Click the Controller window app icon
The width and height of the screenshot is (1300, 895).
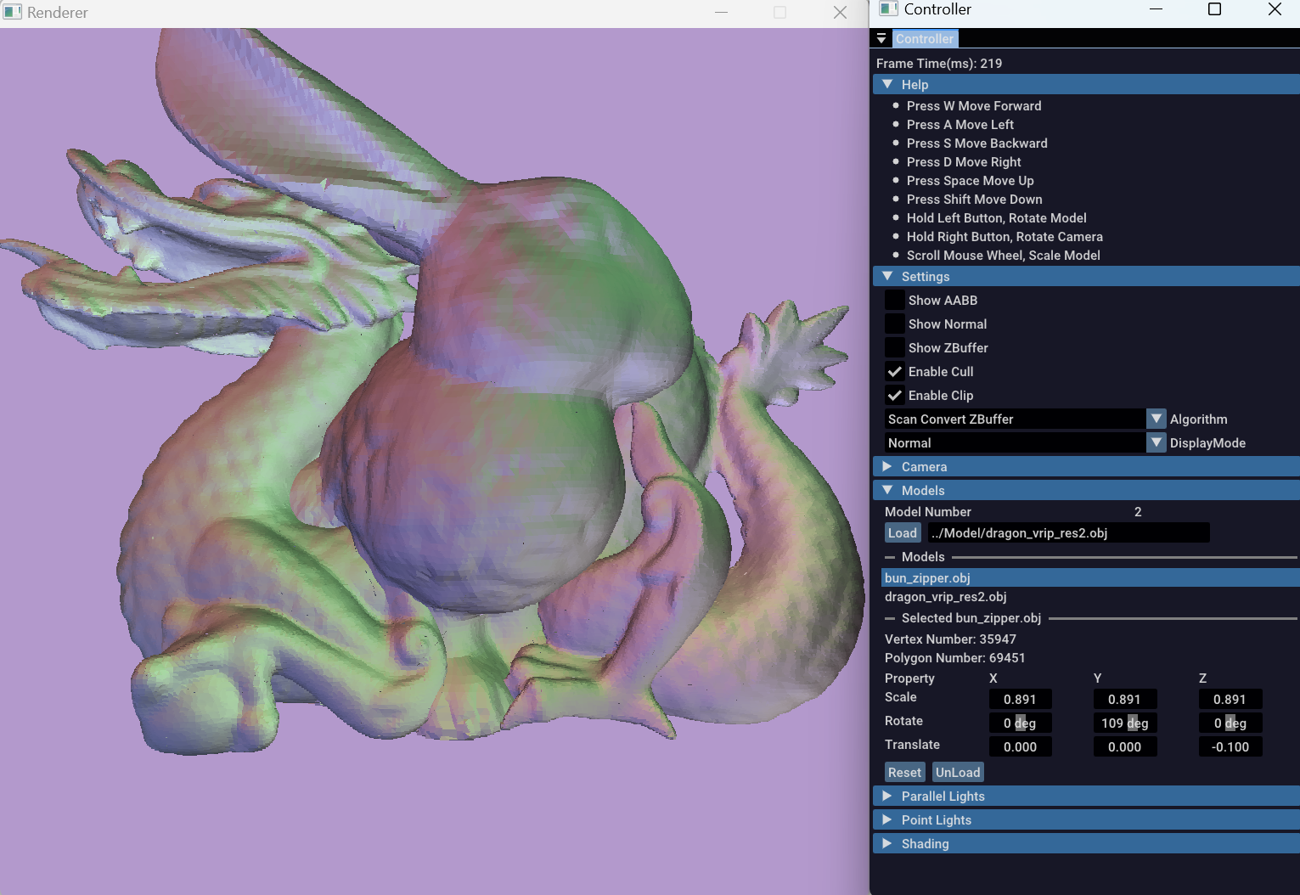pos(888,9)
